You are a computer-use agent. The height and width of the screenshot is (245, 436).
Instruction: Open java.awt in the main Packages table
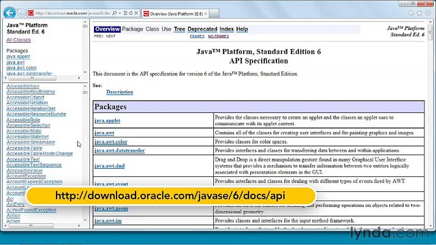(104, 133)
